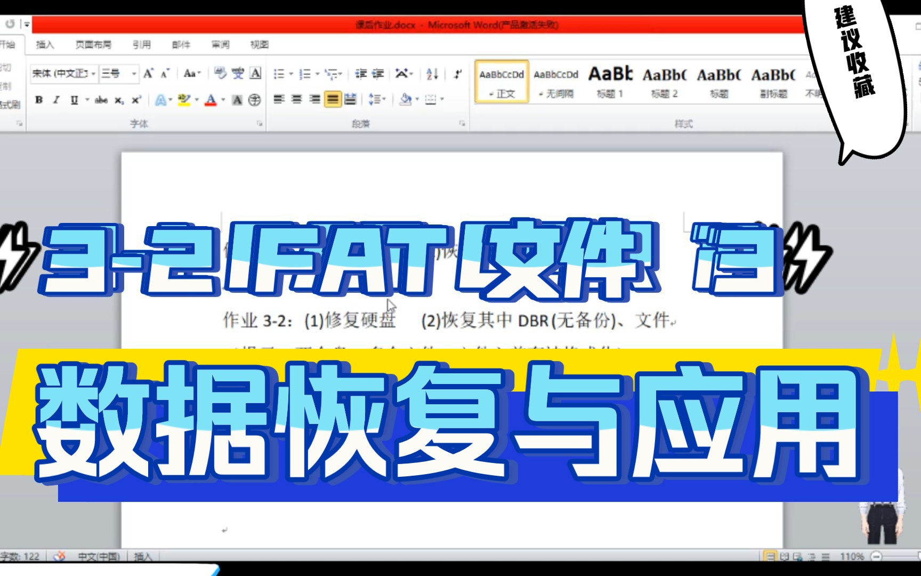Screen dimensions: 921x576
Task: Toggle underline formatting
Action: click(74, 100)
